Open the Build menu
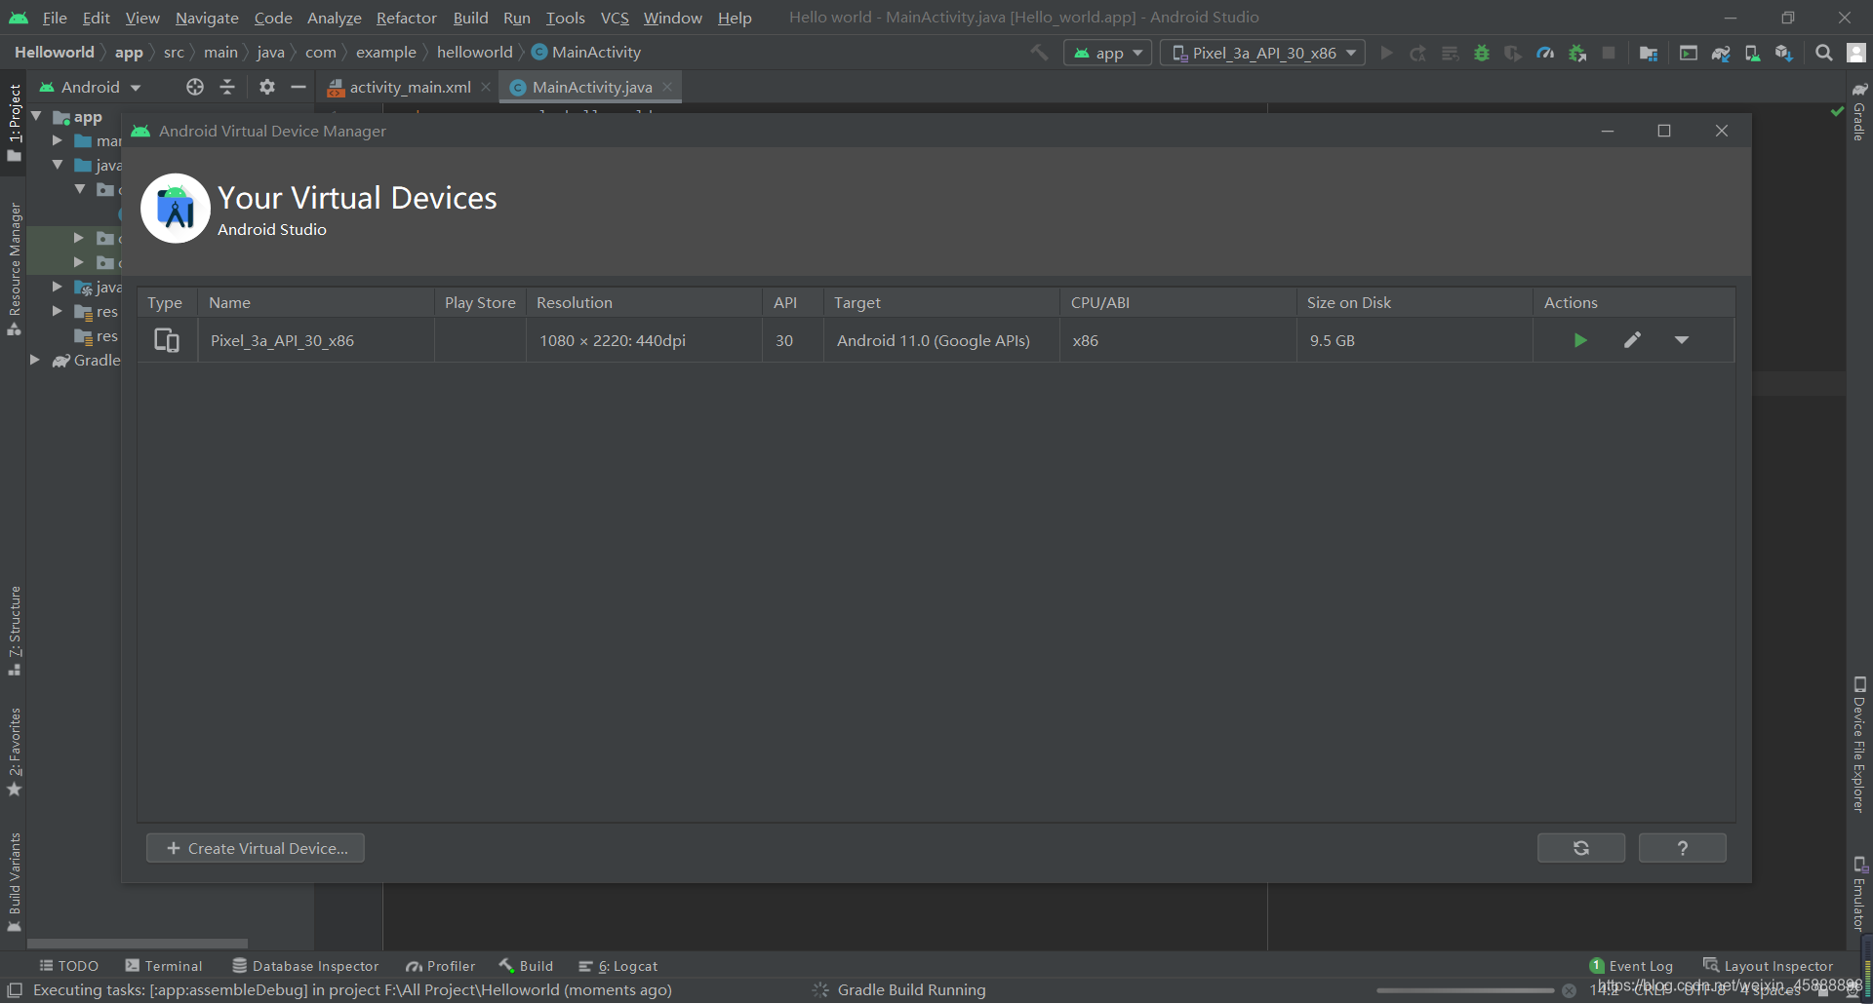Image resolution: width=1873 pixels, height=1004 pixels. (470, 18)
